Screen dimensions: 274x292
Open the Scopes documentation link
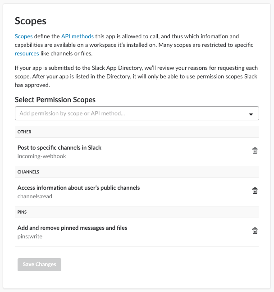coord(23,36)
